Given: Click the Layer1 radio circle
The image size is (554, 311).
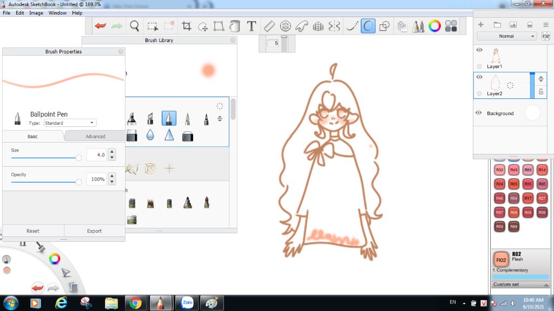Looking at the screenshot, I should coord(479,66).
